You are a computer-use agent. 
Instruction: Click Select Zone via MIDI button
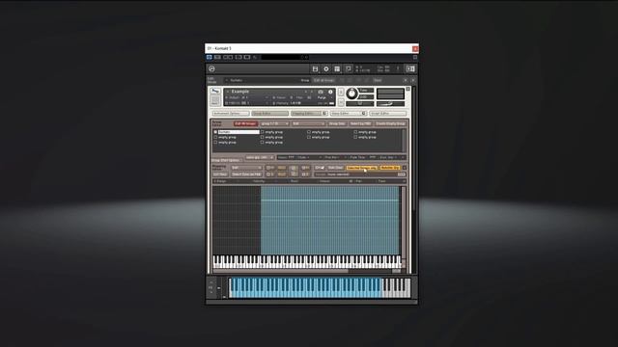click(247, 174)
